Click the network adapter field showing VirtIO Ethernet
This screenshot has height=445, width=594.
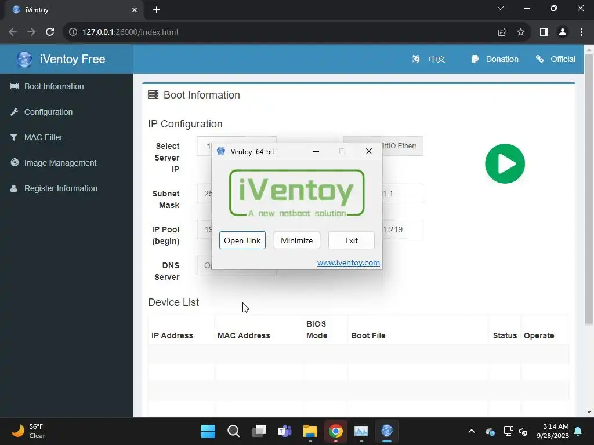click(403, 146)
